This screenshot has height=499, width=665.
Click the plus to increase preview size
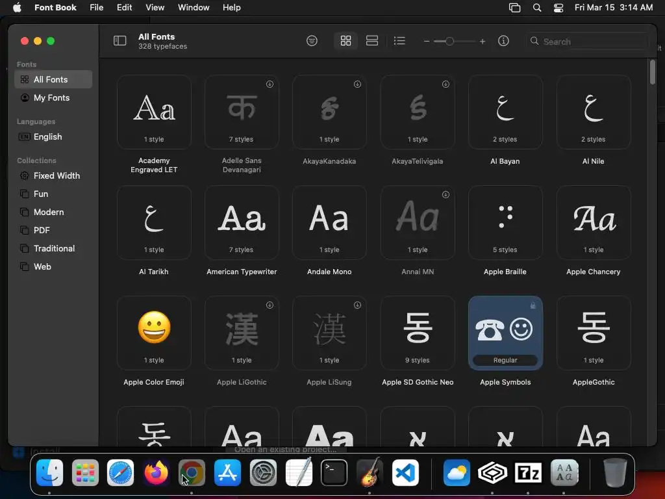coord(483,41)
